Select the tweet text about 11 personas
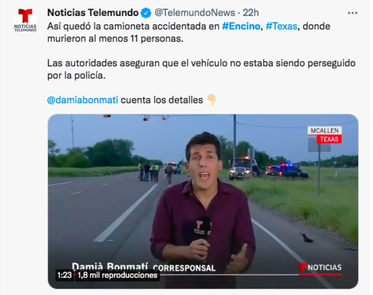 pos(189,32)
